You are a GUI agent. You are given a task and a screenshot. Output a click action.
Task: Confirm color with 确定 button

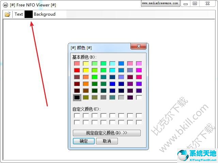coord(84,141)
